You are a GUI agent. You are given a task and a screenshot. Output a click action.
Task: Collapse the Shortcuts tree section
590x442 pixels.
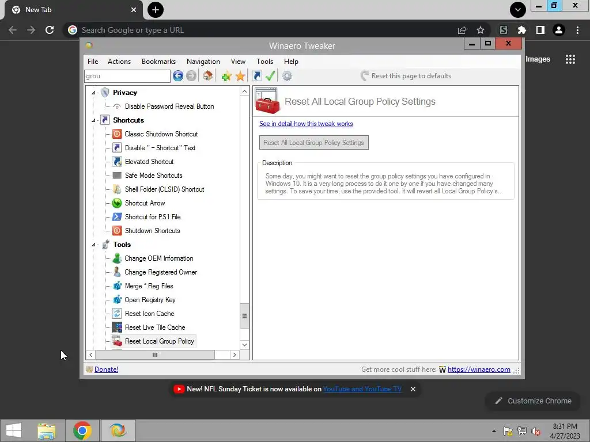click(93, 120)
